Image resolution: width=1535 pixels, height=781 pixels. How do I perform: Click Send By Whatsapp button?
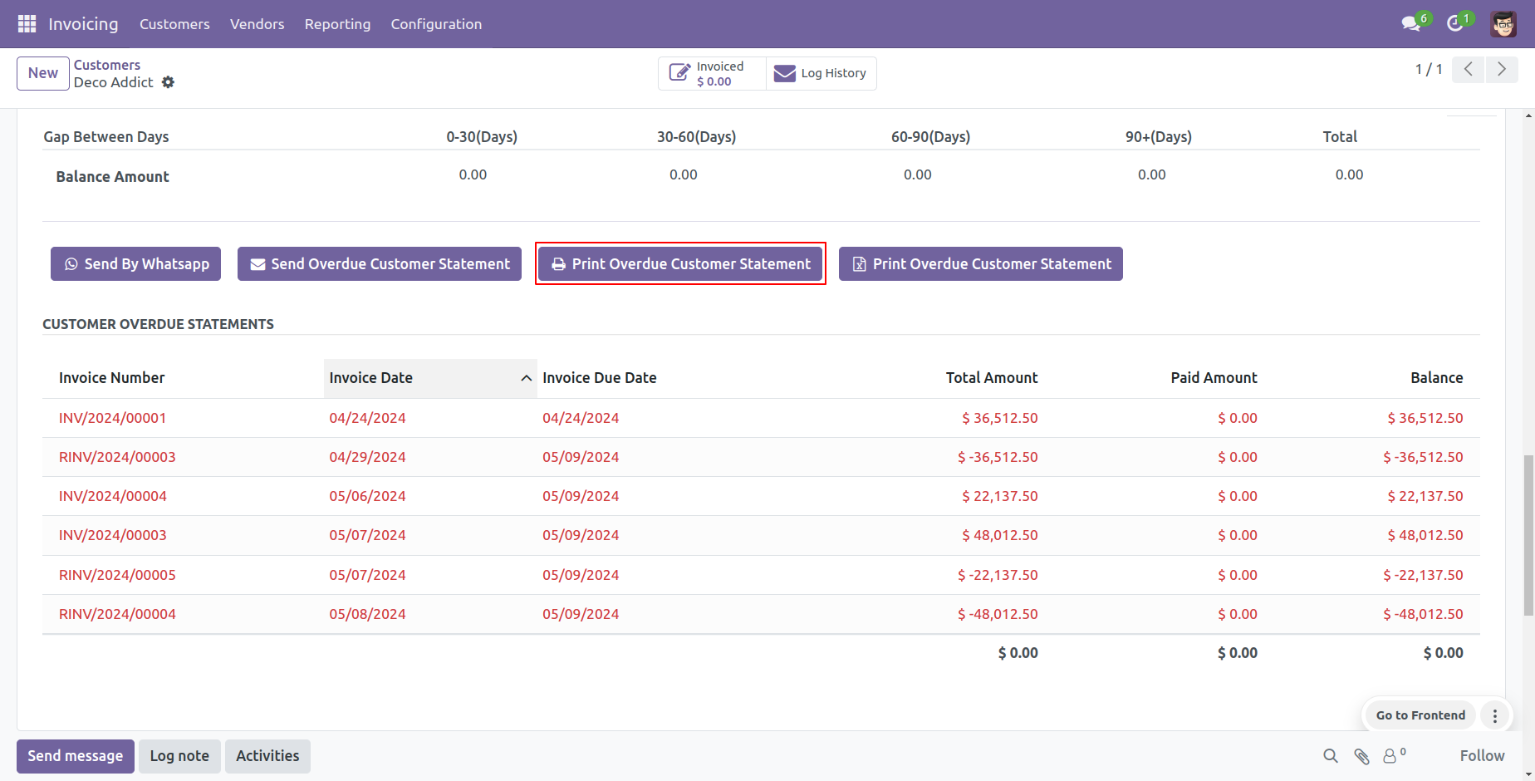click(135, 264)
